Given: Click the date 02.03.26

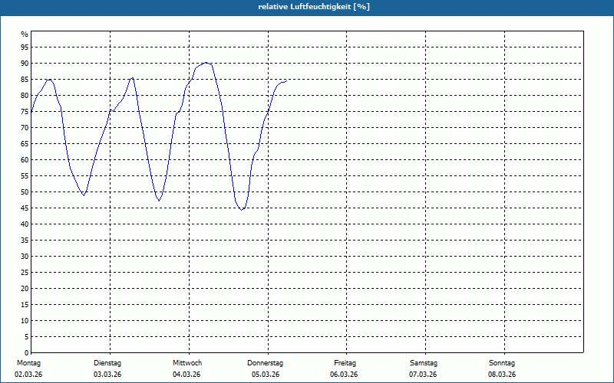Looking at the screenshot, I should (x=28, y=375).
